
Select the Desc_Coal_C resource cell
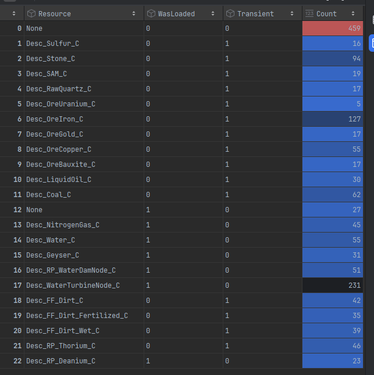84,195
